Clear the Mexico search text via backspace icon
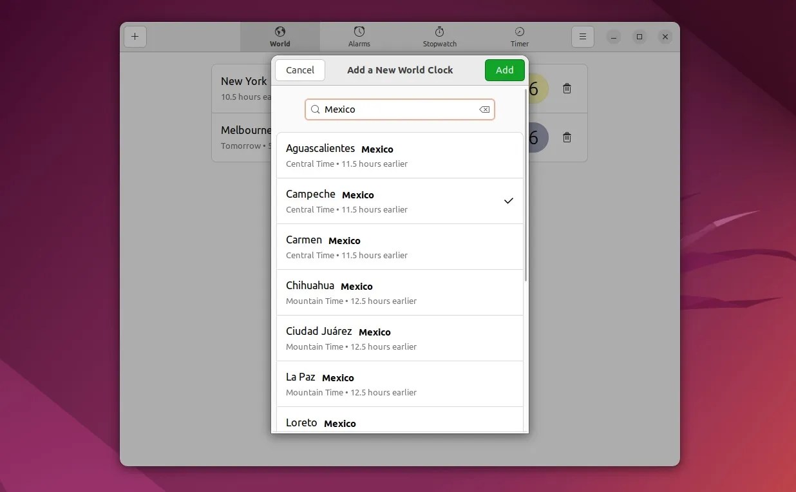Viewport: 796px width, 492px height. 484,109
